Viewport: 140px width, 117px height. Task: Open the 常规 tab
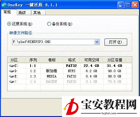[x=9, y=12]
